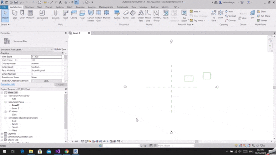
Task: Activate the Room tool
Action: 166,15
